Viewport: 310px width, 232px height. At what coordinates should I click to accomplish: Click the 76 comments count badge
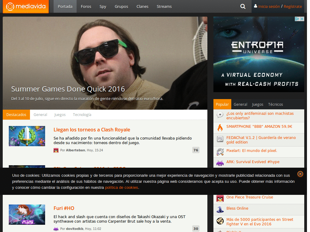pos(196,150)
